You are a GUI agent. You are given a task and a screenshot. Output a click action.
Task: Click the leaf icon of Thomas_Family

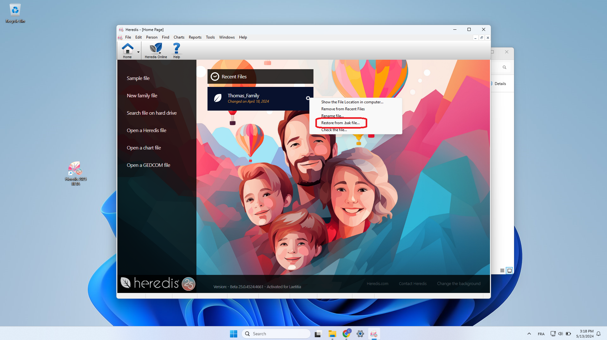[x=218, y=98]
